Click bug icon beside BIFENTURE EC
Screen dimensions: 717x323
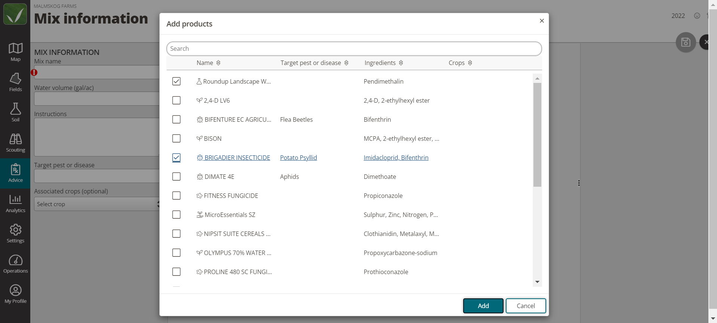[200, 119]
